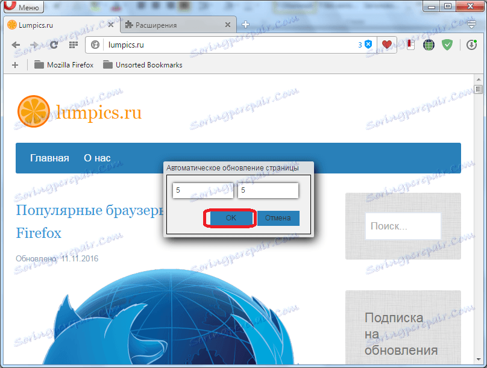Open the Главная navigation item
The image size is (487, 368).
point(49,158)
